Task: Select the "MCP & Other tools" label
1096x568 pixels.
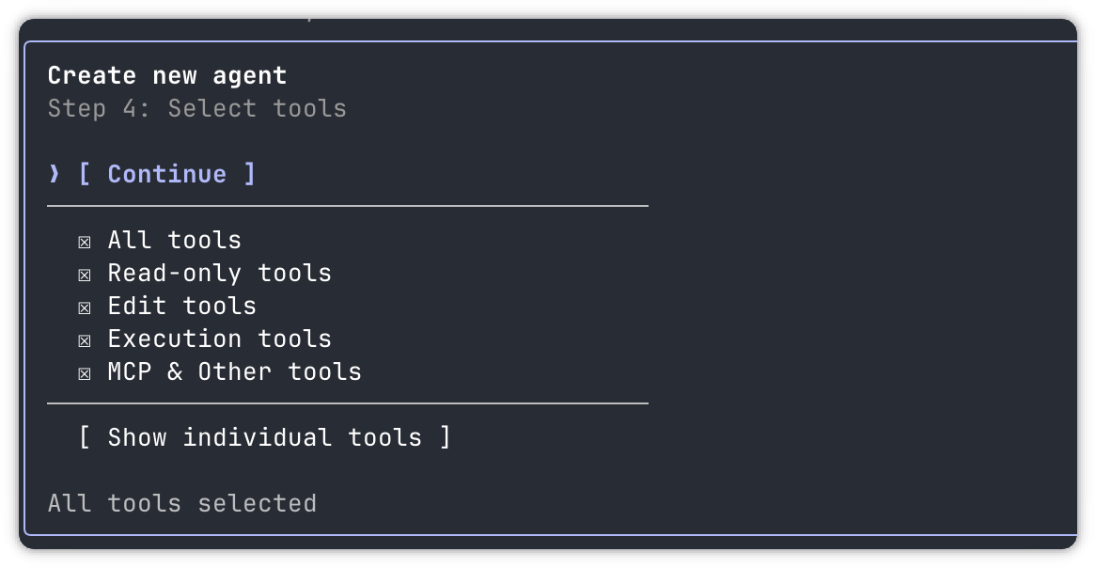Action: pos(234,371)
